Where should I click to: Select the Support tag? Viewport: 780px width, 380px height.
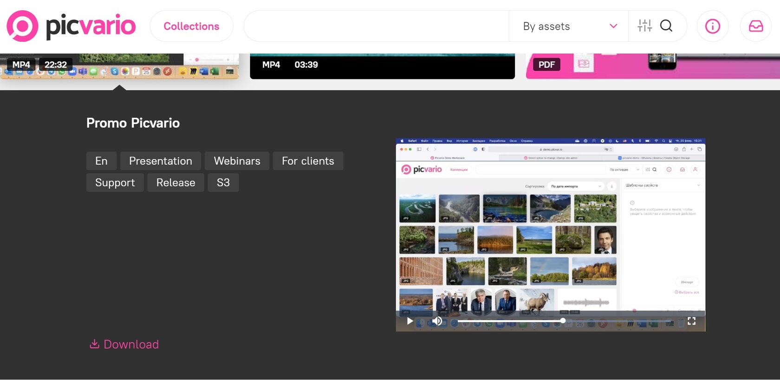(115, 183)
